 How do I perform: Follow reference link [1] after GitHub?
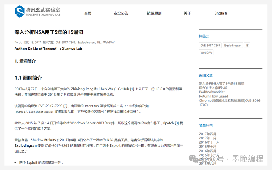(x=132, y=89)
